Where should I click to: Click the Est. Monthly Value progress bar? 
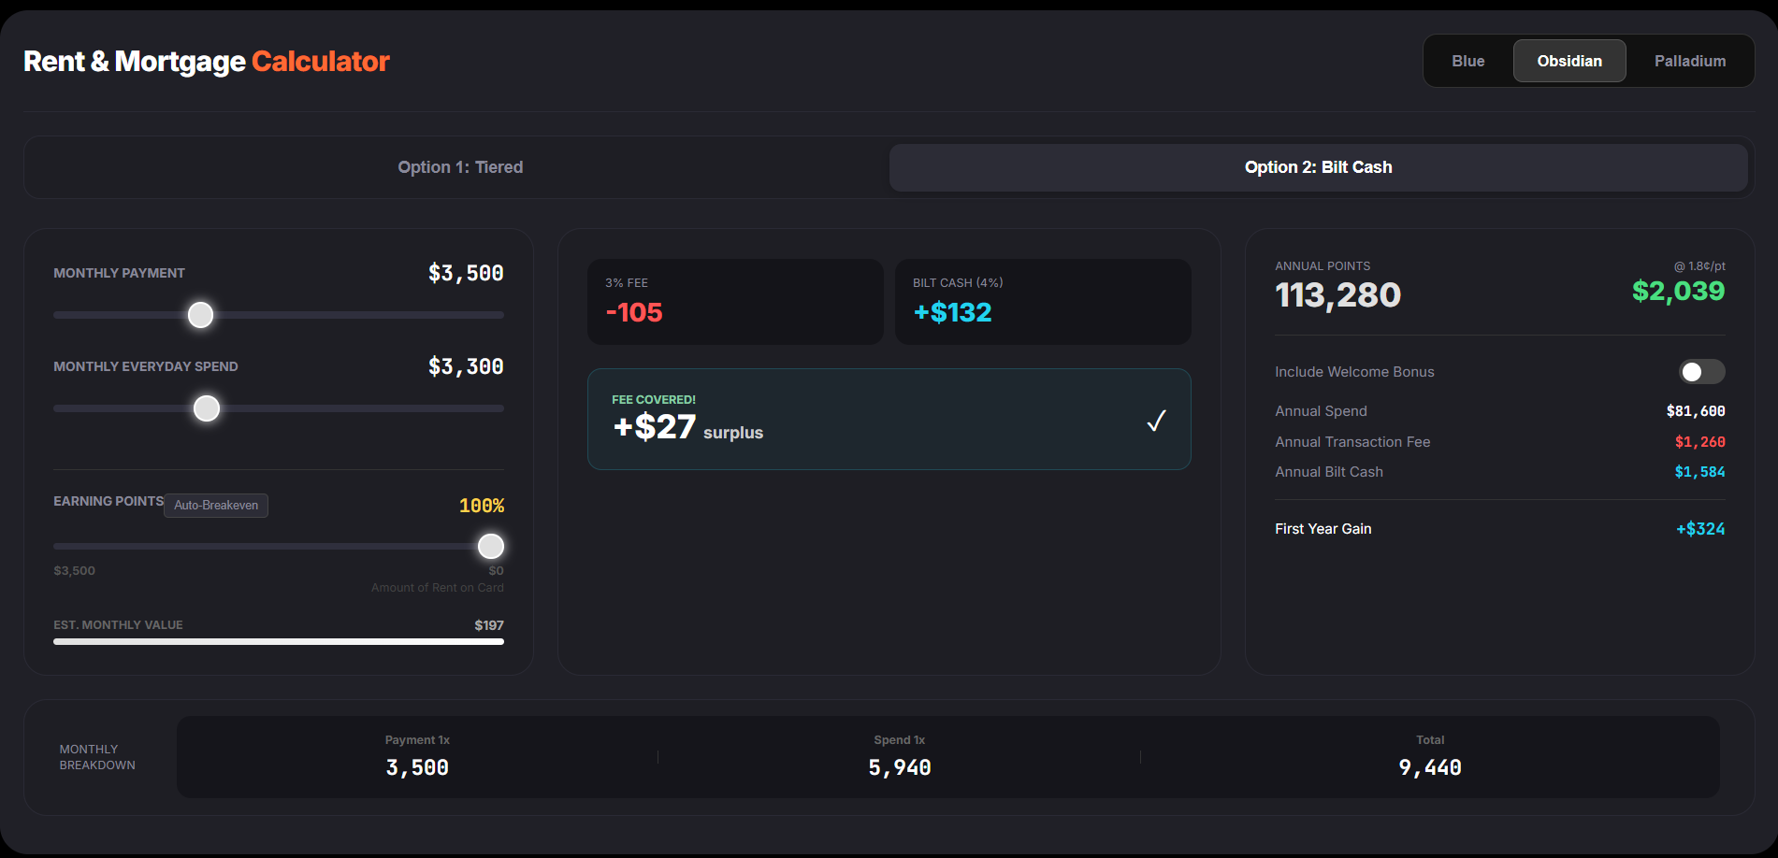click(279, 641)
